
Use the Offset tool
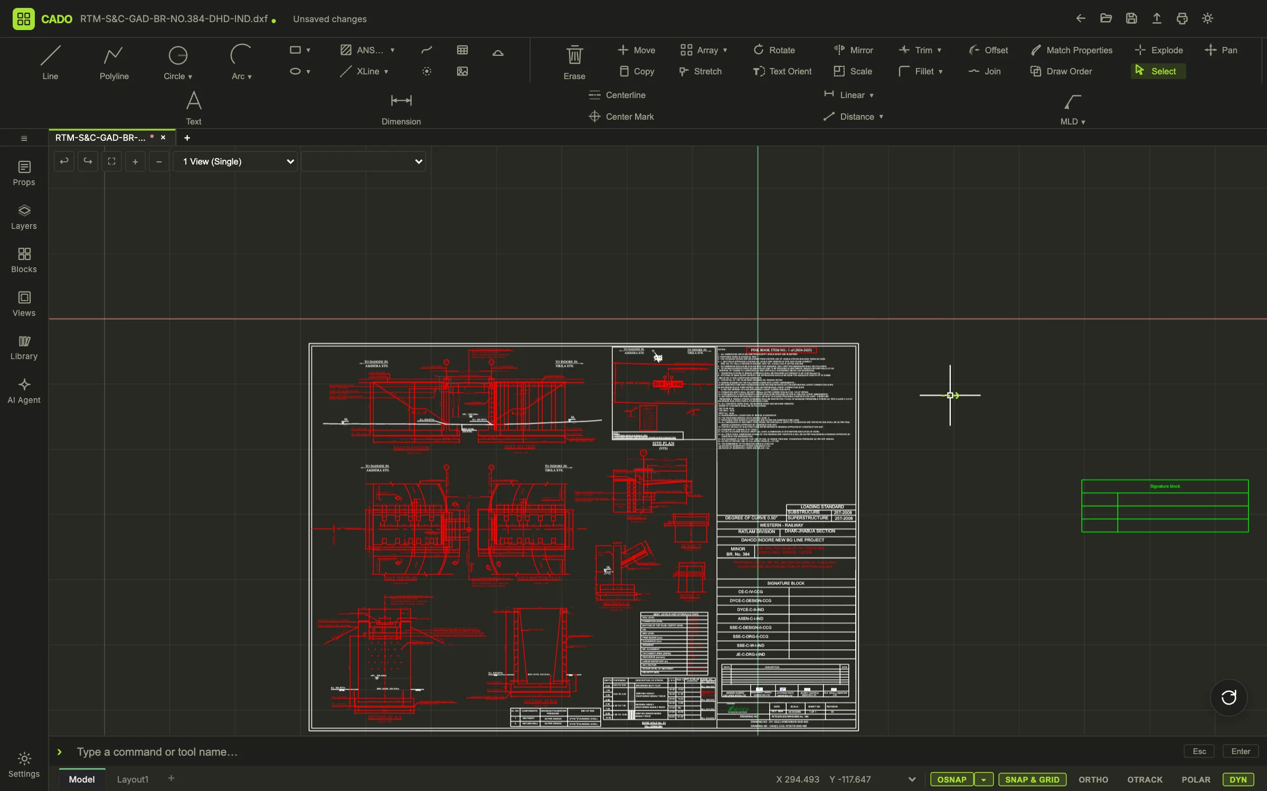(x=988, y=50)
